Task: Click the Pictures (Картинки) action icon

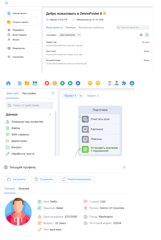Action: point(85,129)
